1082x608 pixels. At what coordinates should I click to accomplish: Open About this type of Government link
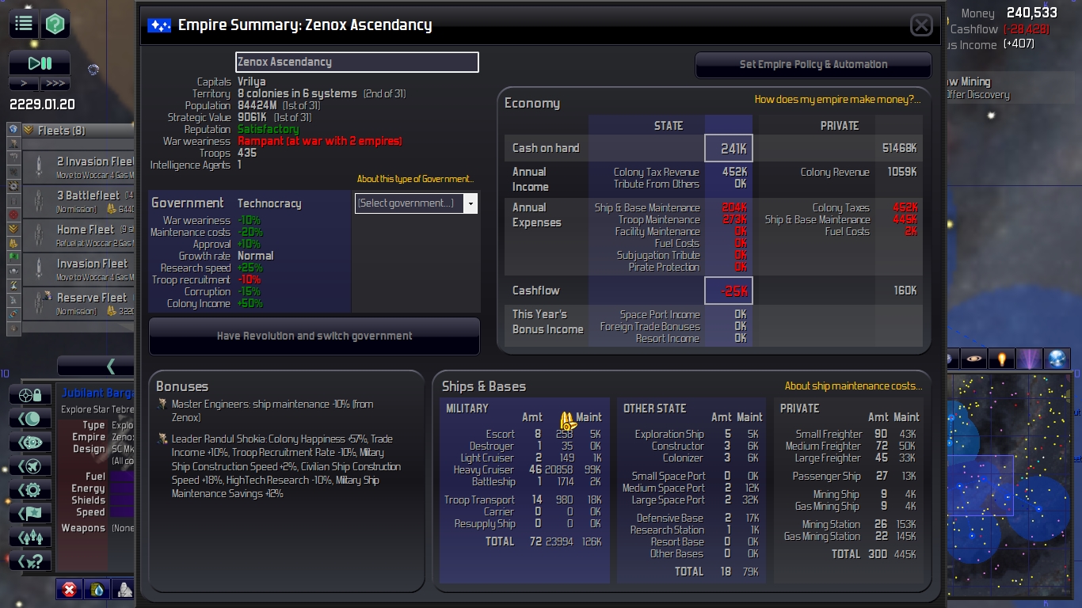click(415, 179)
